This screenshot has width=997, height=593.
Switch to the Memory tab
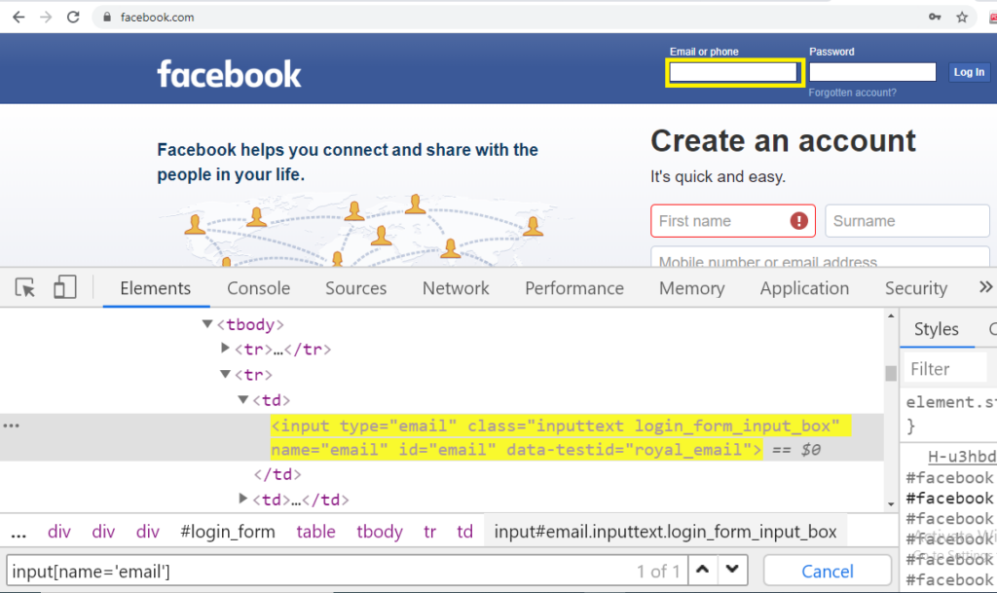point(692,288)
